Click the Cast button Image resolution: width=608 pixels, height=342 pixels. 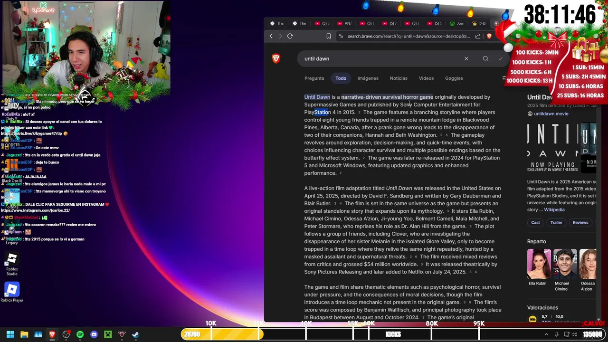coord(535,222)
